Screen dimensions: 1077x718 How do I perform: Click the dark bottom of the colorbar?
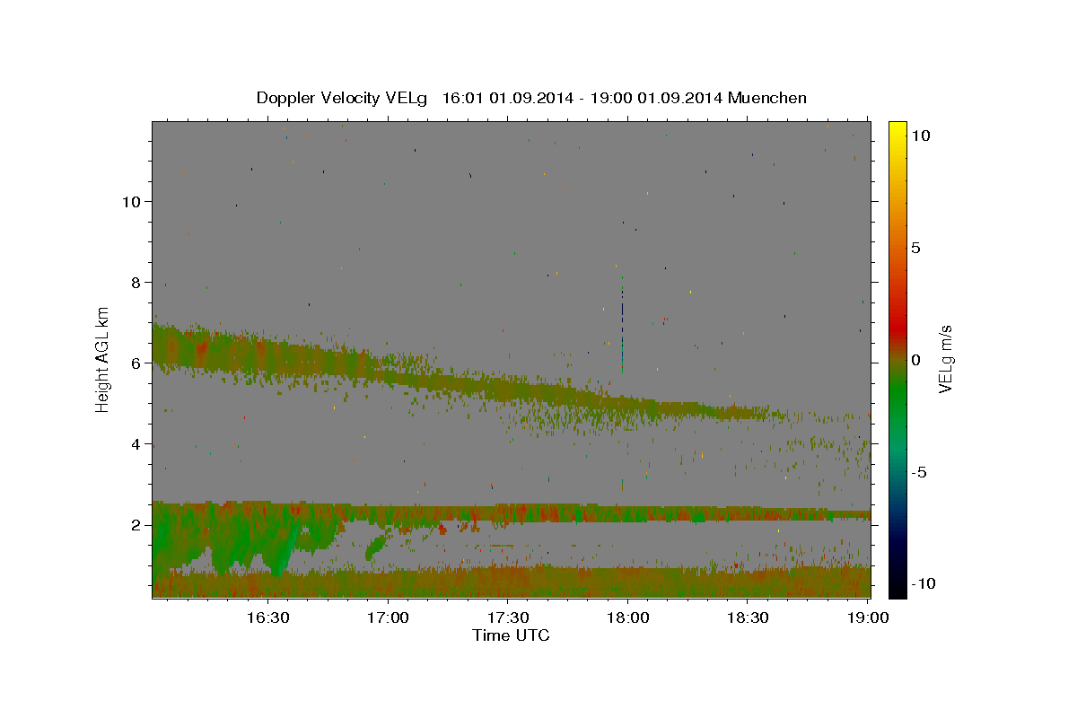click(x=897, y=583)
